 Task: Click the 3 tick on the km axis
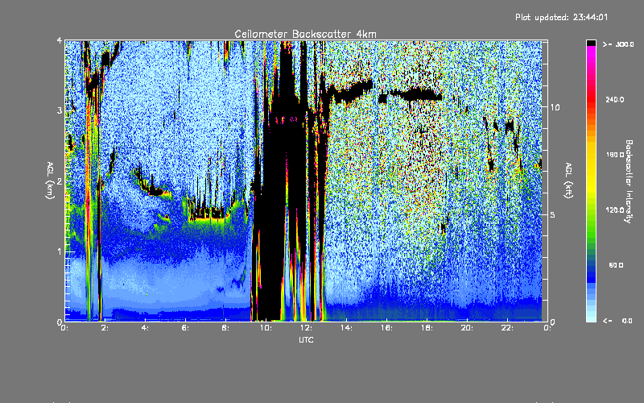click(x=60, y=110)
